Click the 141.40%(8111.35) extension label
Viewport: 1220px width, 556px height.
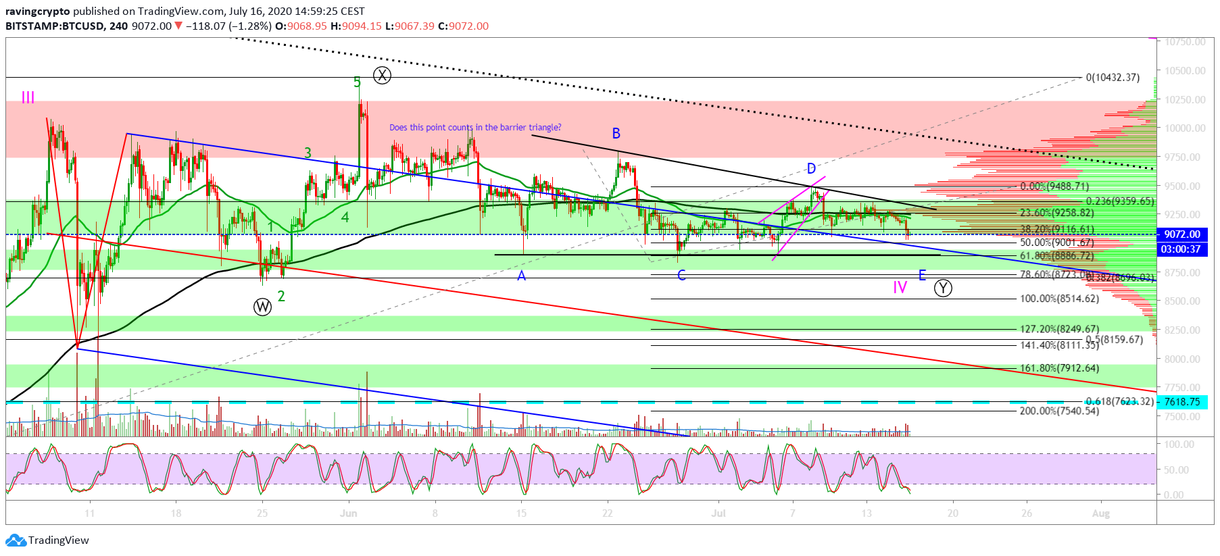pyautogui.click(x=1059, y=345)
